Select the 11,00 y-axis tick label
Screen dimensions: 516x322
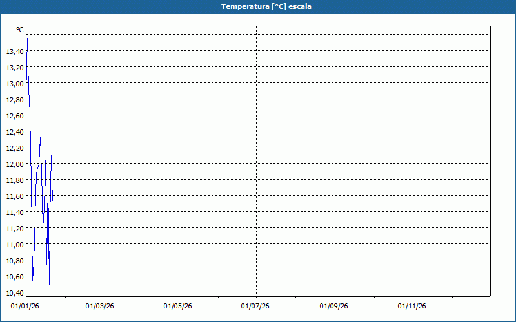15,245
